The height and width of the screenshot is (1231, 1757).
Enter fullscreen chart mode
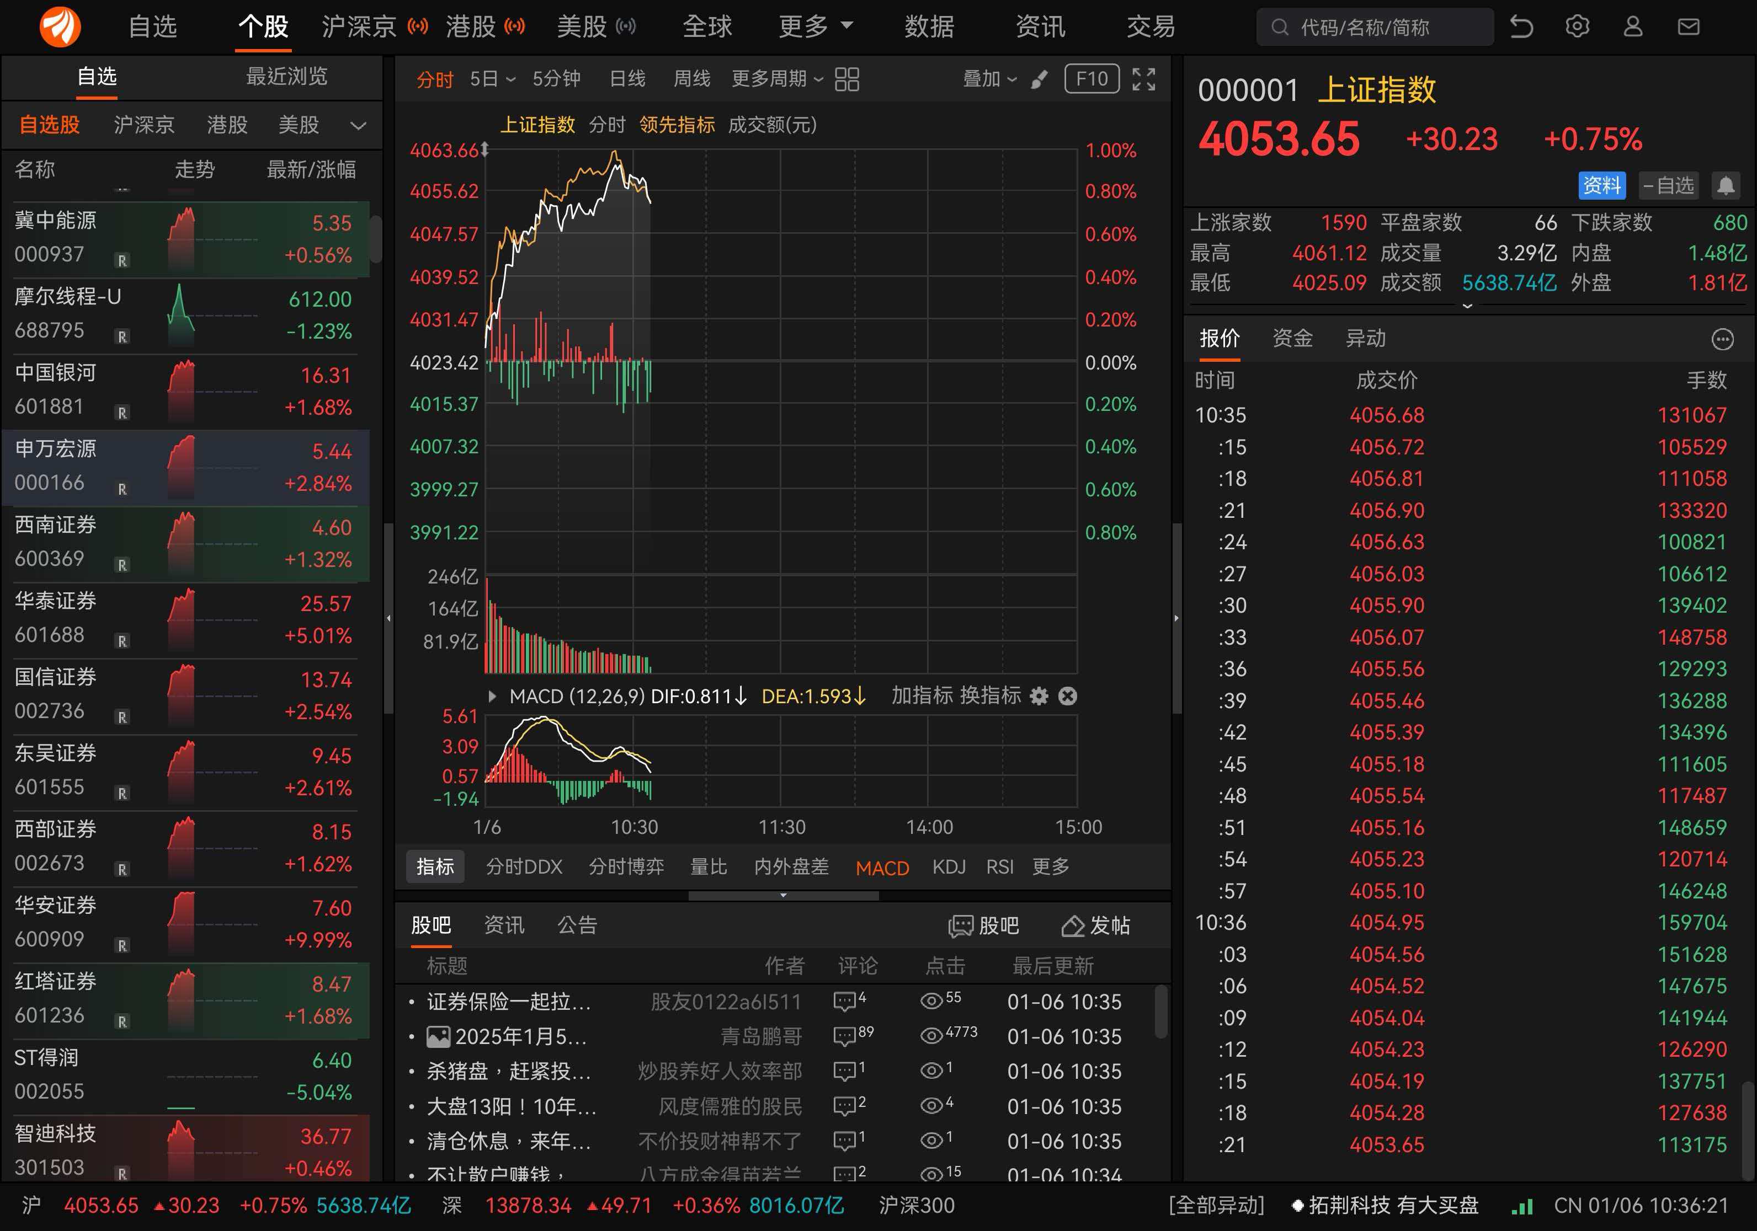pyautogui.click(x=1143, y=79)
